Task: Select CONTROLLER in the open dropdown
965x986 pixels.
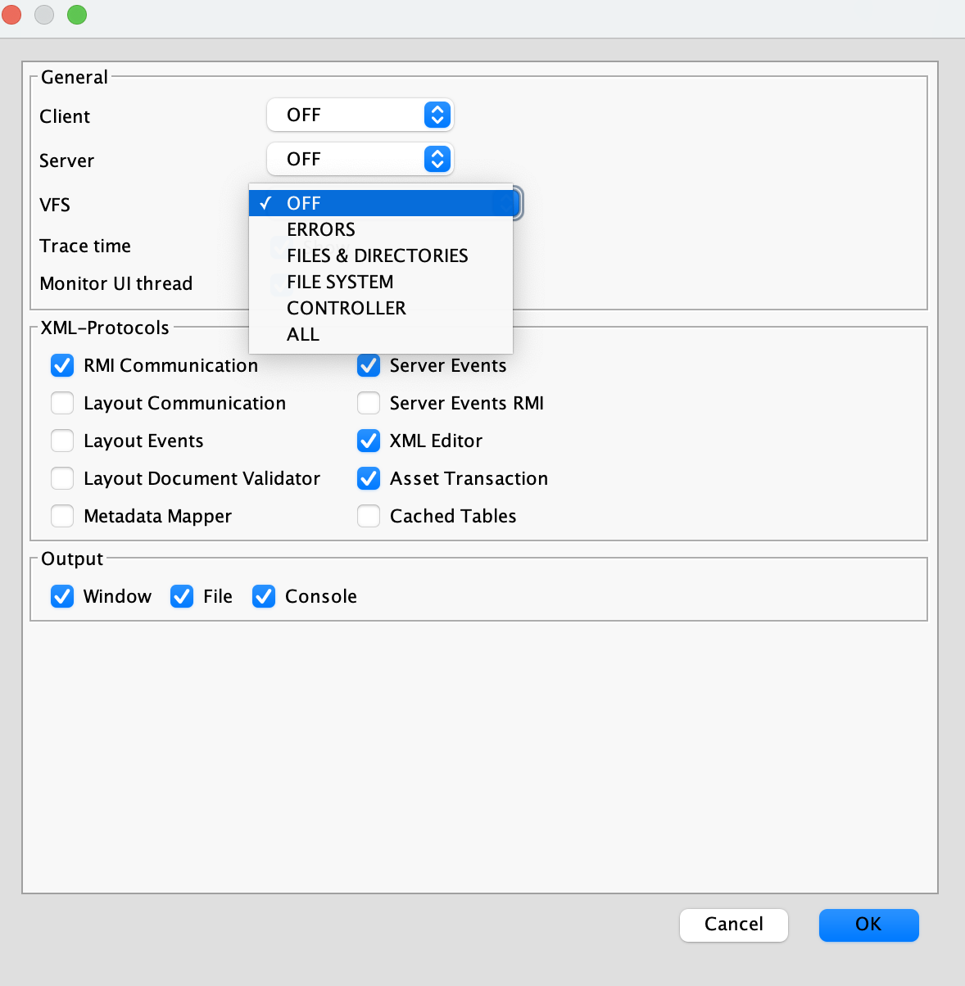Action: (346, 308)
